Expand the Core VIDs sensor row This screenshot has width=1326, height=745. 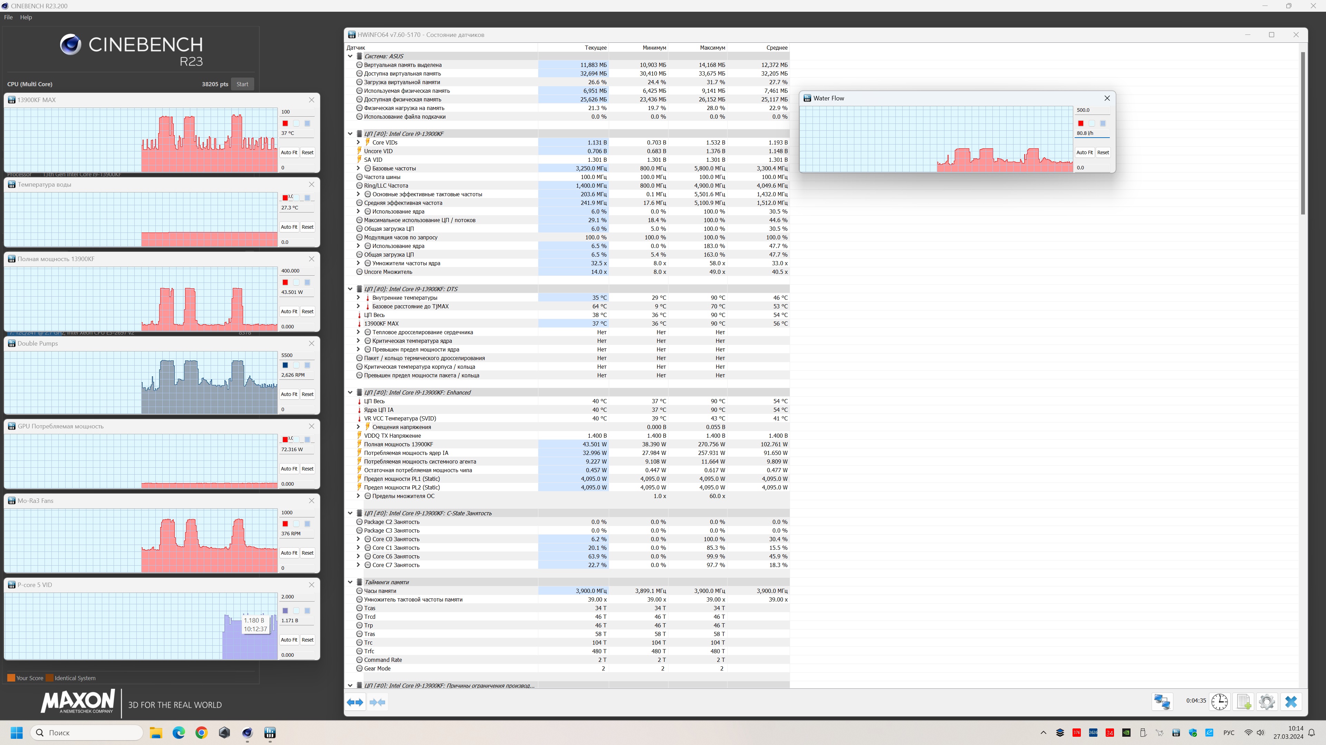[358, 142]
